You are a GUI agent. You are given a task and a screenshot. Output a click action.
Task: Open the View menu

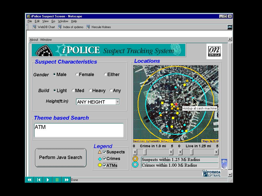coord(45,21)
